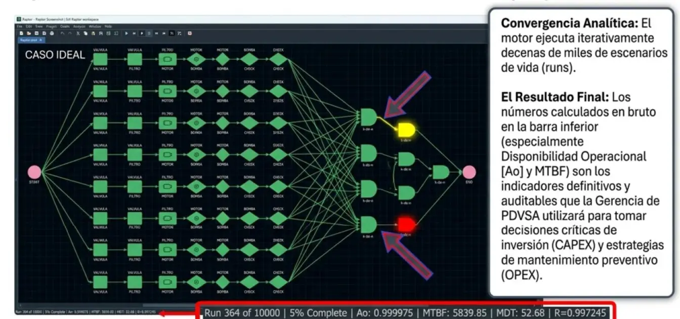Screen dimensions: 680x319
Task: Click the Undo arrow in toolbar
Action: (63, 33)
